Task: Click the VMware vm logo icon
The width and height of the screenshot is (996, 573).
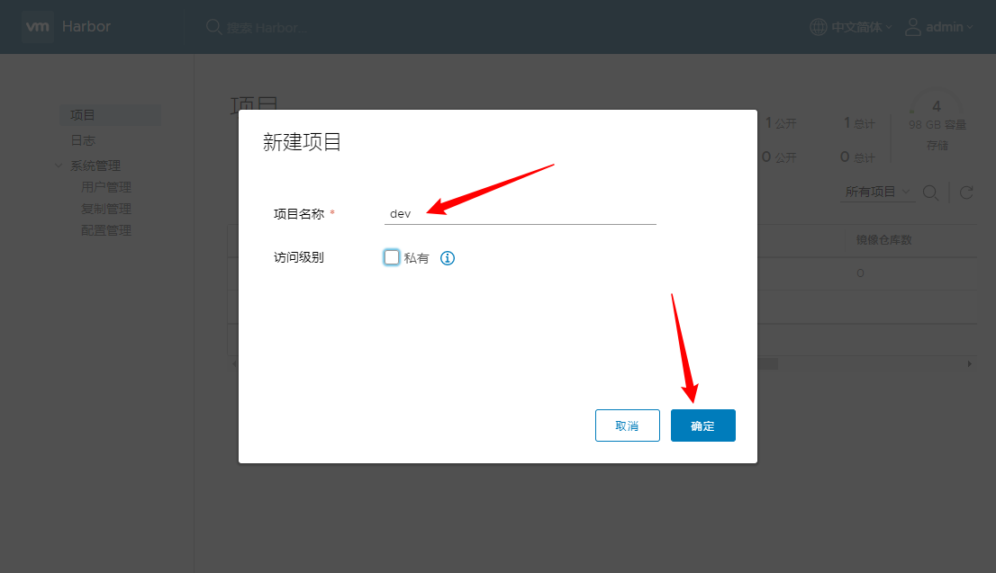Action: click(38, 27)
